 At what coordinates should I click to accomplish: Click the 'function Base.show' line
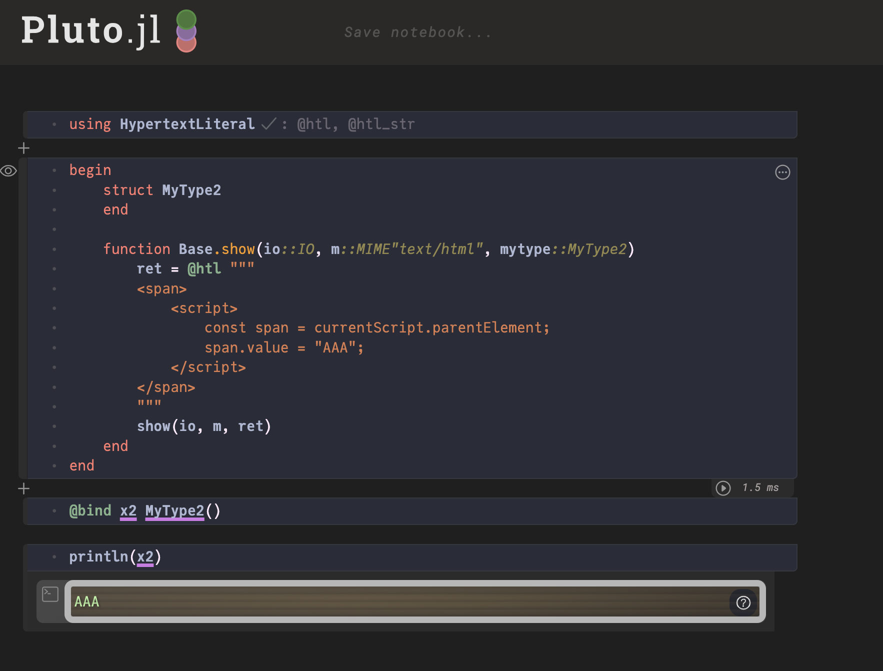368,249
